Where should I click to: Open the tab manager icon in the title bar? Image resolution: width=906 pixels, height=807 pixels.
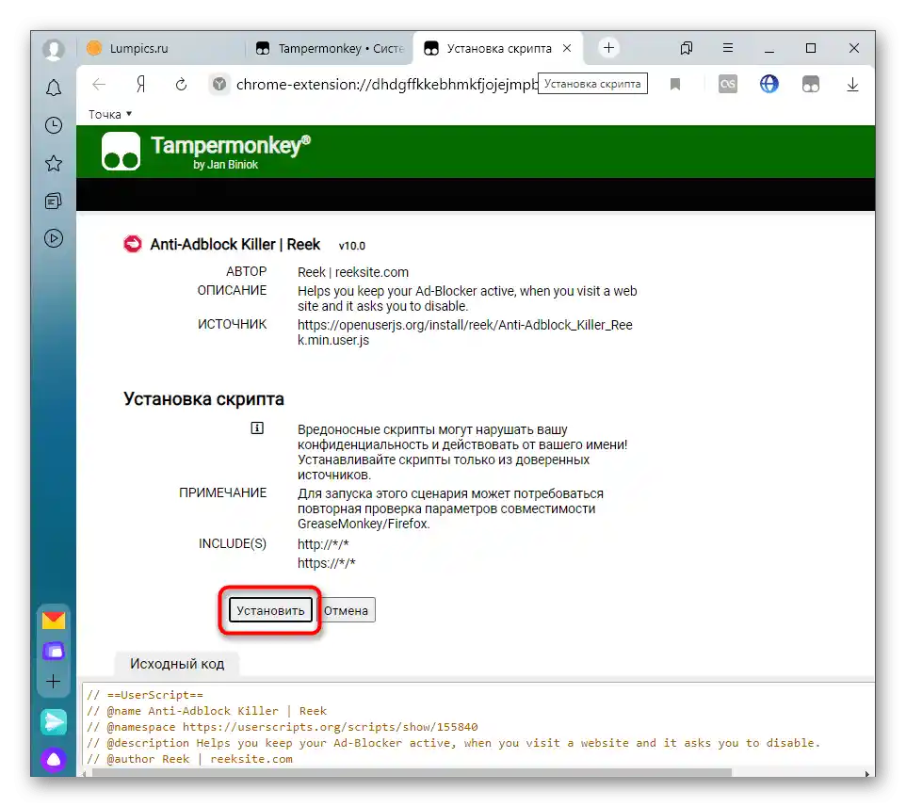click(687, 48)
